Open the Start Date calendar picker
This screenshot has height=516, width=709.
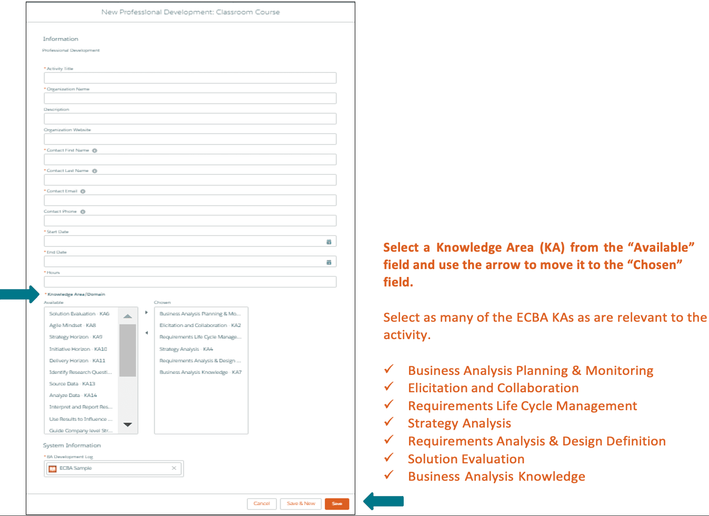(x=329, y=242)
